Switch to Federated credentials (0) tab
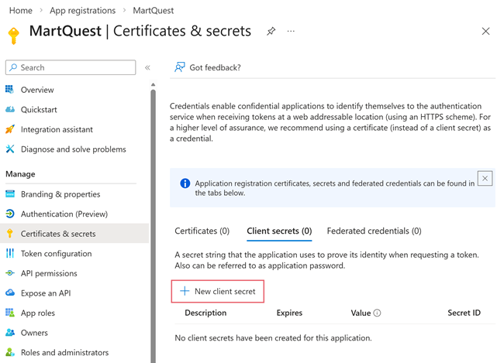504x363 pixels. pos(375,231)
